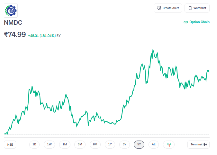This screenshot has width=217, height=155.
Task: Click the +48.31 (181.04%) change text
Action: coord(42,36)
